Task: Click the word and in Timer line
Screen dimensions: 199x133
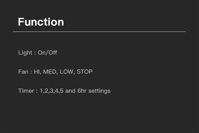Action: tap(70, 91)
